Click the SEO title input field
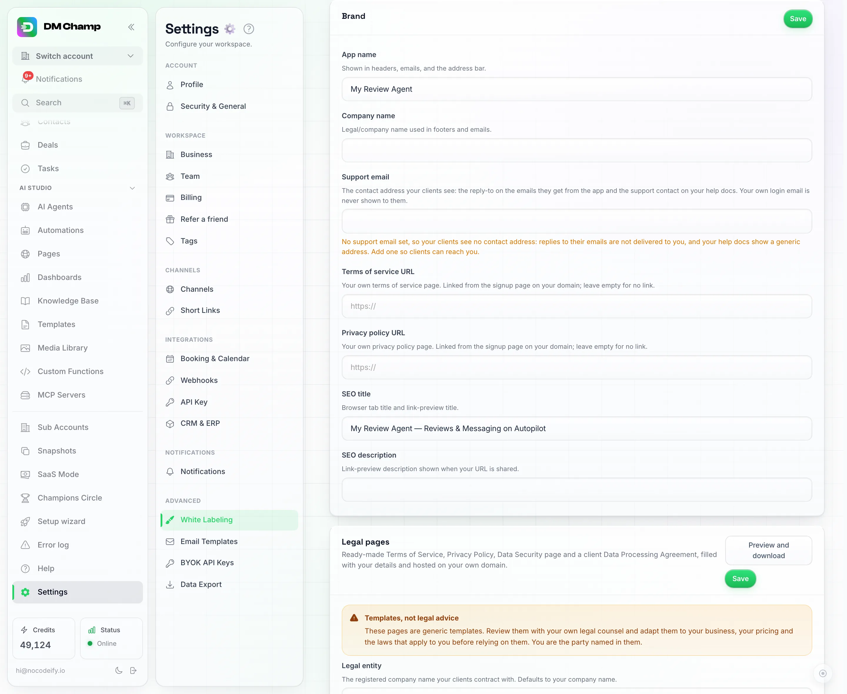847x694 pixels. [x=576, y=428]
